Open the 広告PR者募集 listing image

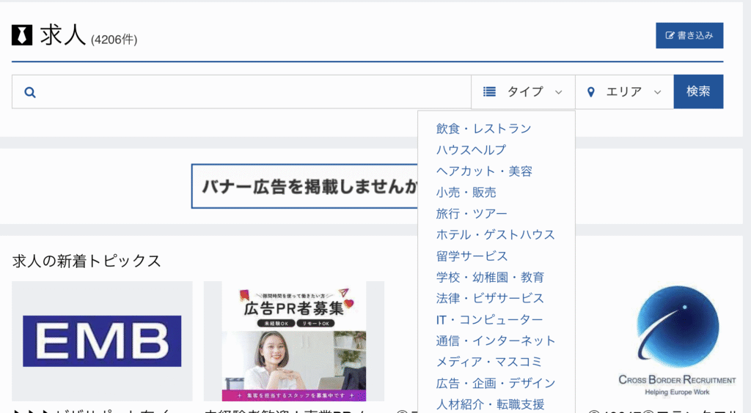click(x=293, y=341)
